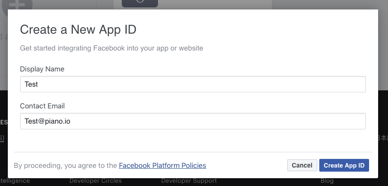Image resolution: width=388 pixels, height=186 pixels.
Task: Open the Blog link in background footer
Action: 327,181
